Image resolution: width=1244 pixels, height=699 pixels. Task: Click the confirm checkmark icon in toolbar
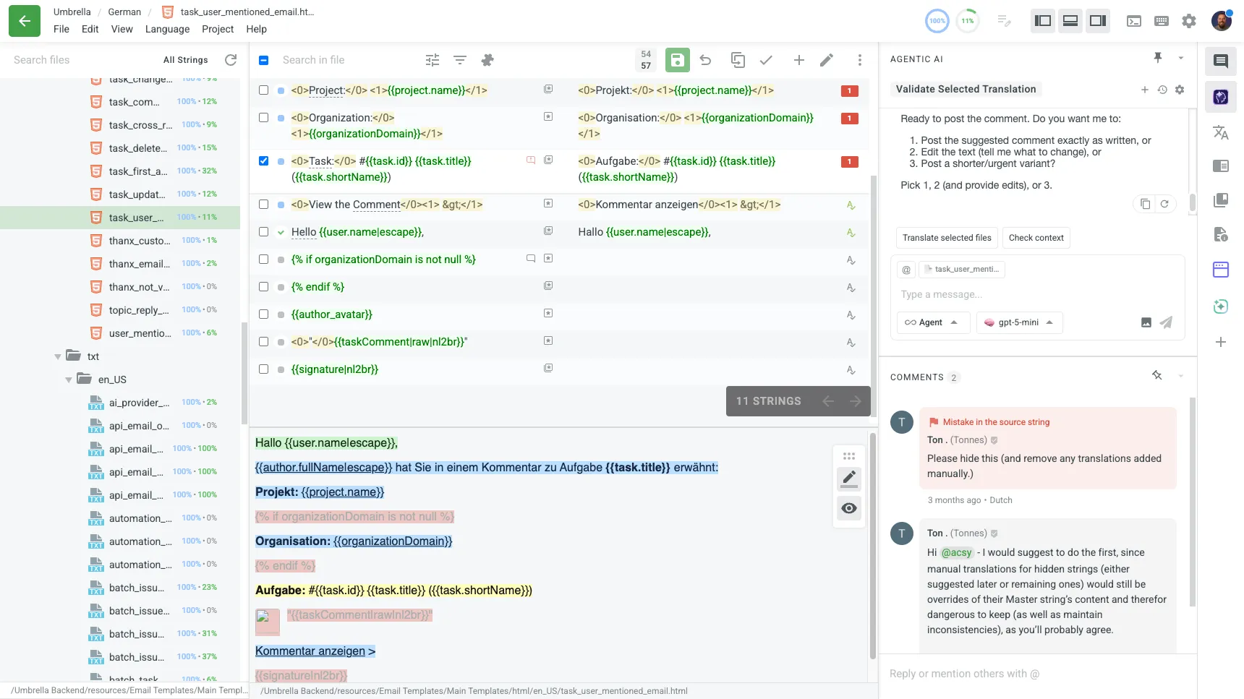coord(766,60)
